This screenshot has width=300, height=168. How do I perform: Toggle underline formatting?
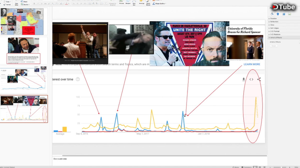click(x=42, y=4)
